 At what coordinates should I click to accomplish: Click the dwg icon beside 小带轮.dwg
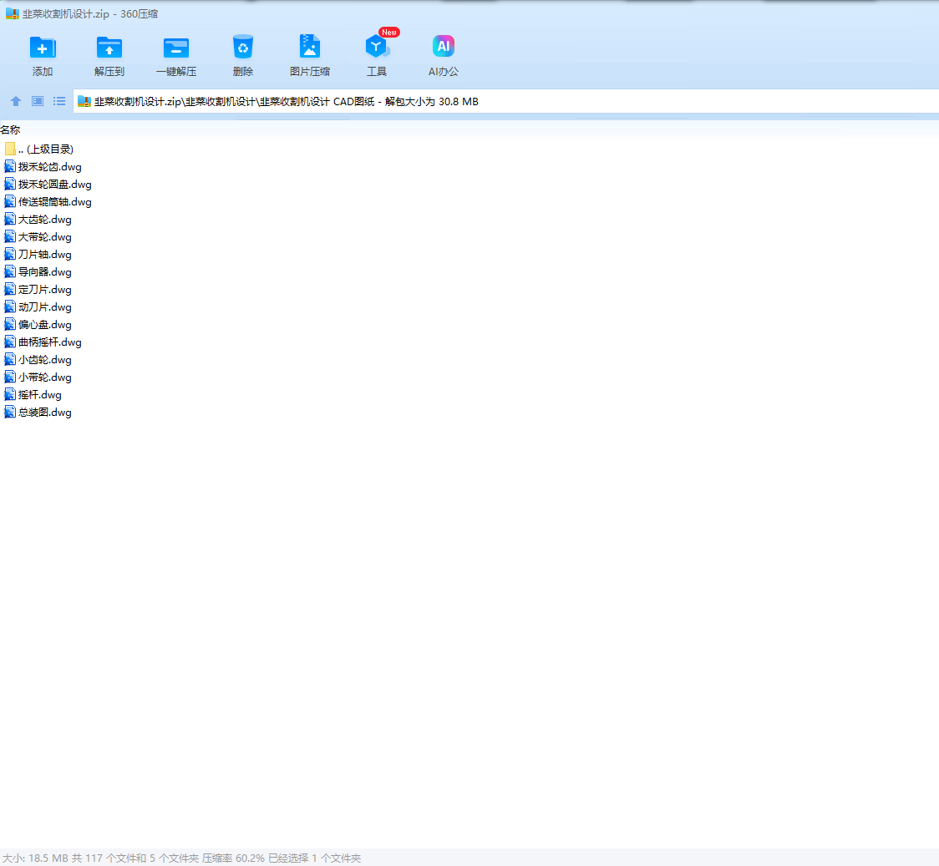click(10, 377)
